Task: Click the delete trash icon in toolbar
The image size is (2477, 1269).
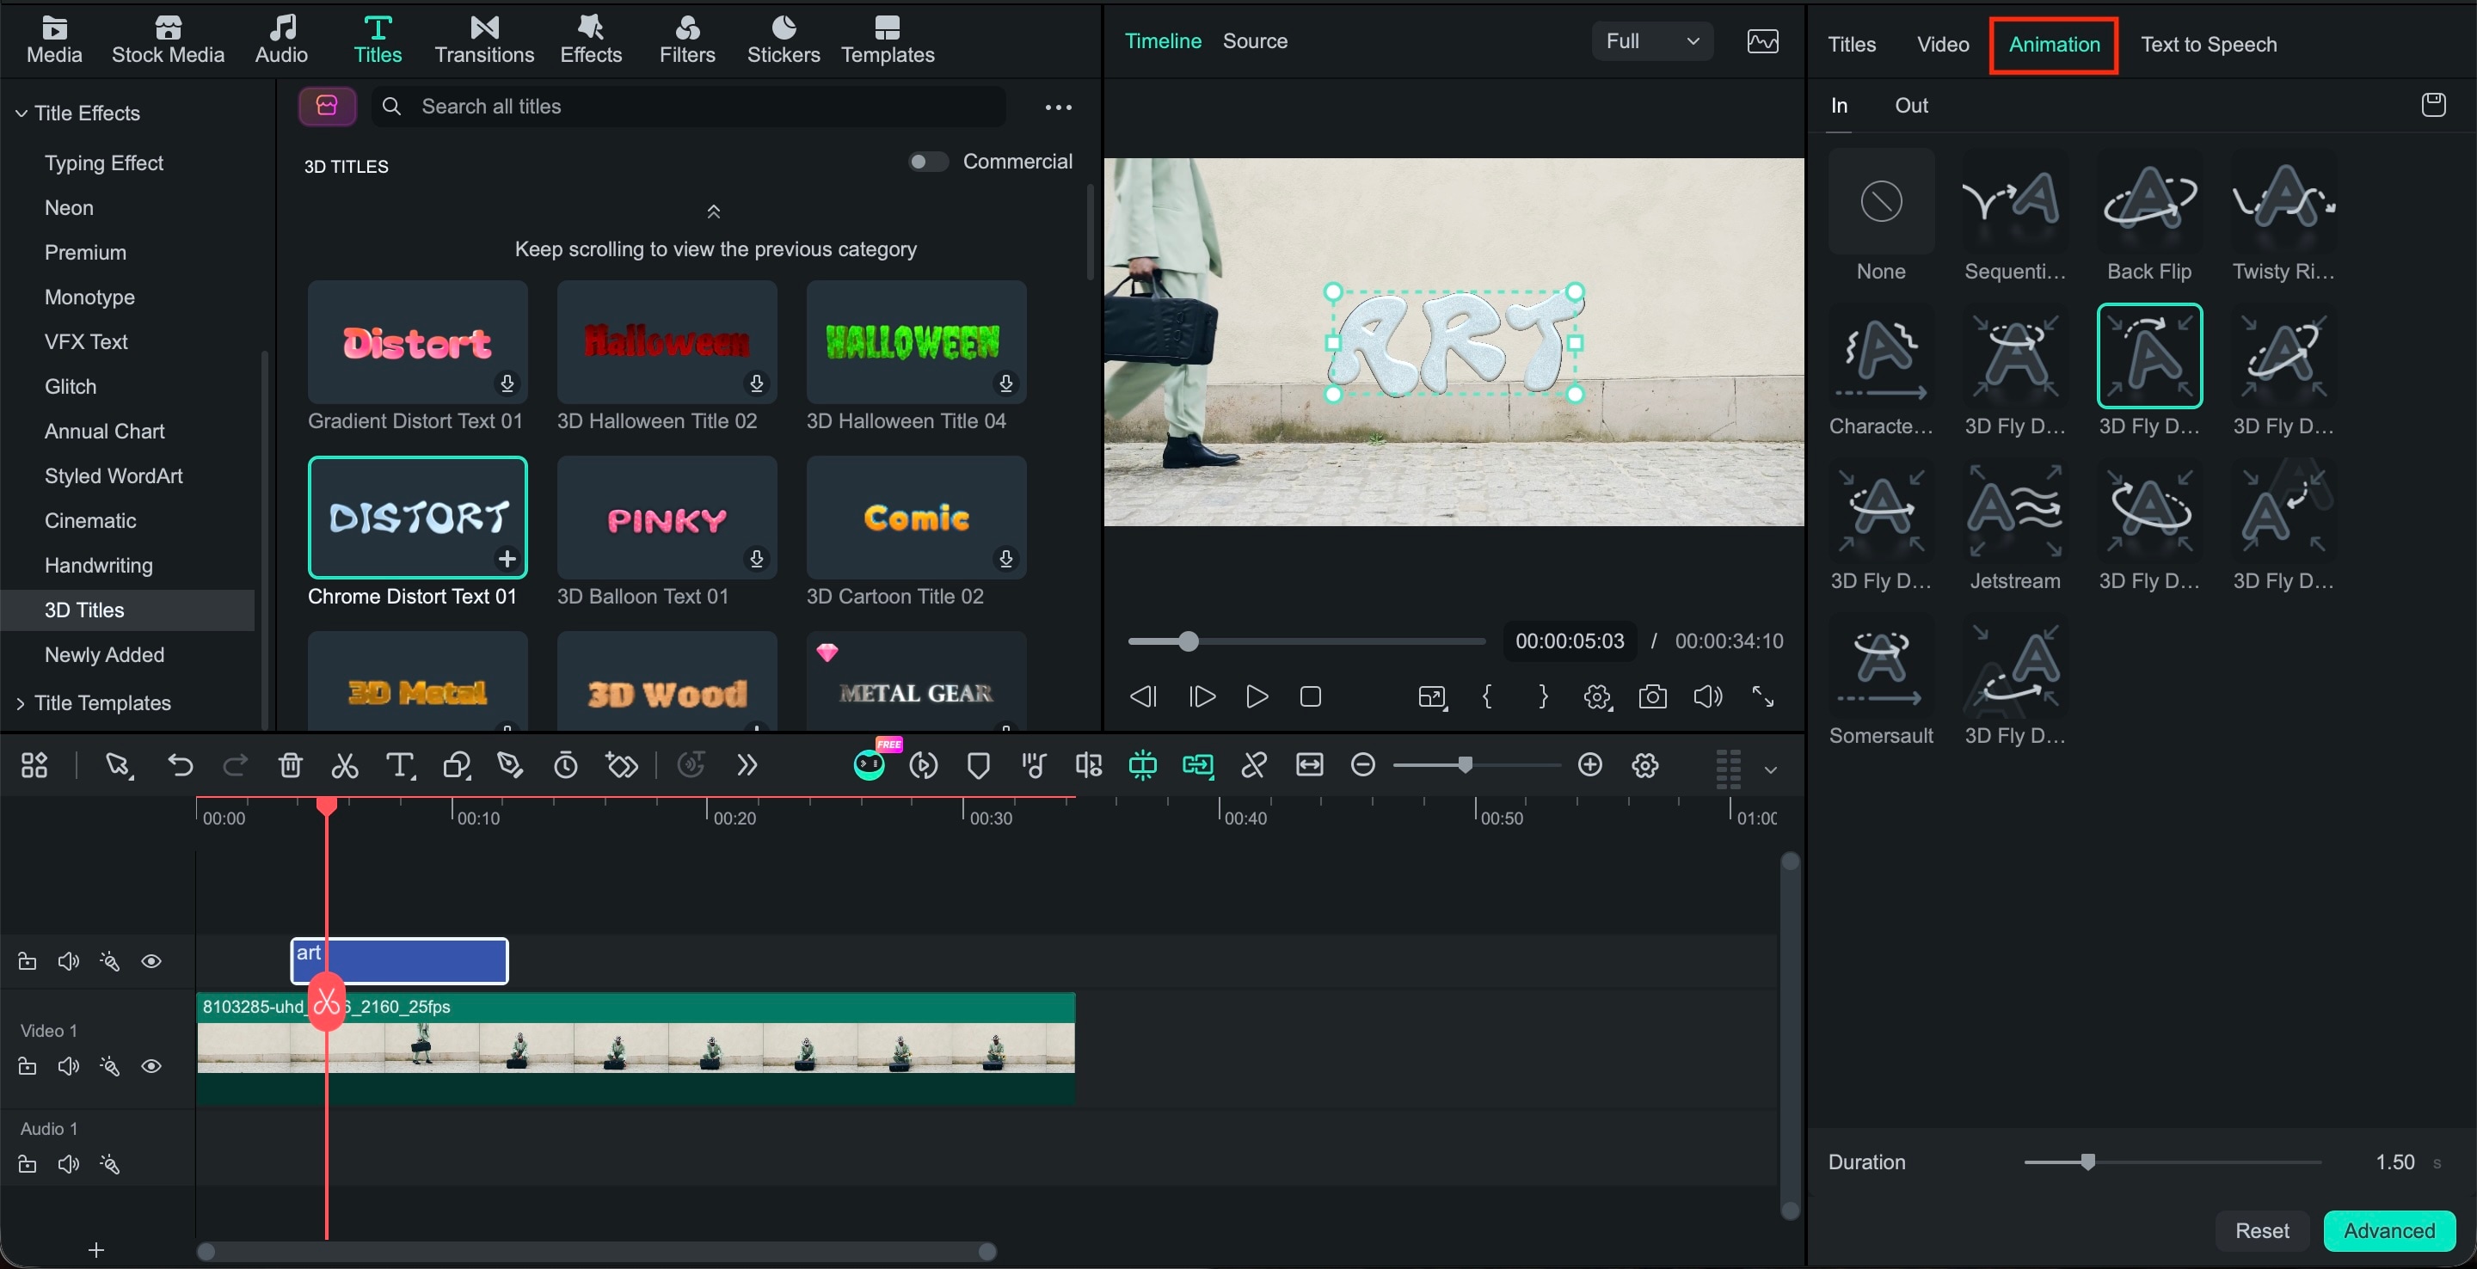Action: point(291,765)
